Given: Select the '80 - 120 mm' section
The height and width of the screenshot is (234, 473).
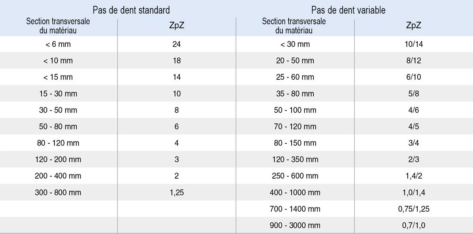Looking at the screenshot, I should [58, 143].
